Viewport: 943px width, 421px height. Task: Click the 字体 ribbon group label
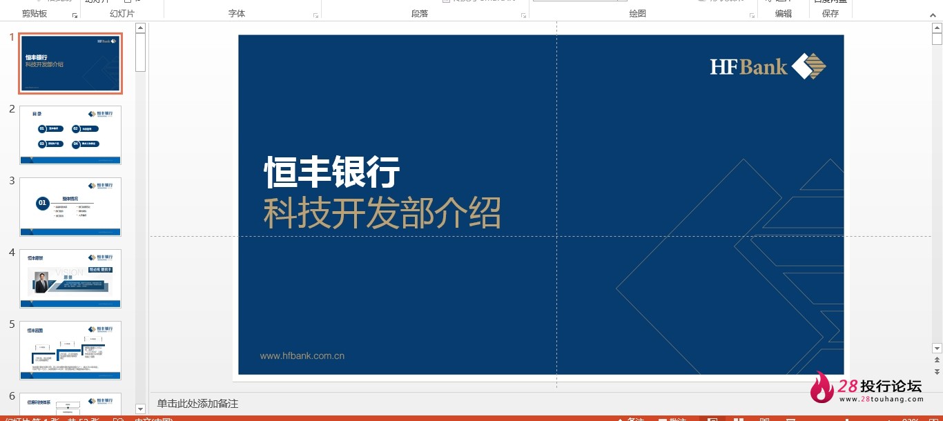pos(237,14)
